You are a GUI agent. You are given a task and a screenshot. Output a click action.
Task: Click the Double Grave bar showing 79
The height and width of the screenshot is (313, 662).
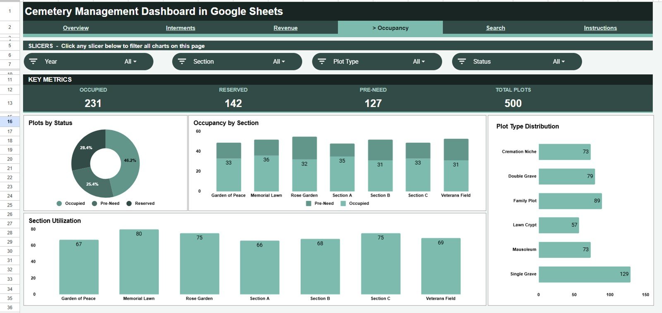567,176
